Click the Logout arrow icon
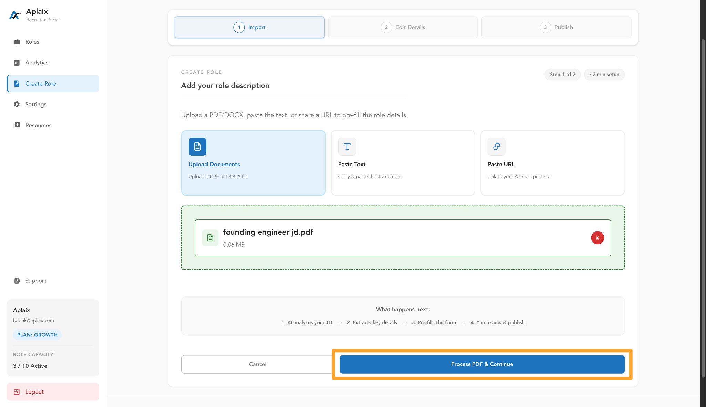The width and height of the screenshot is (706, 407). click(x=17, y=392)
